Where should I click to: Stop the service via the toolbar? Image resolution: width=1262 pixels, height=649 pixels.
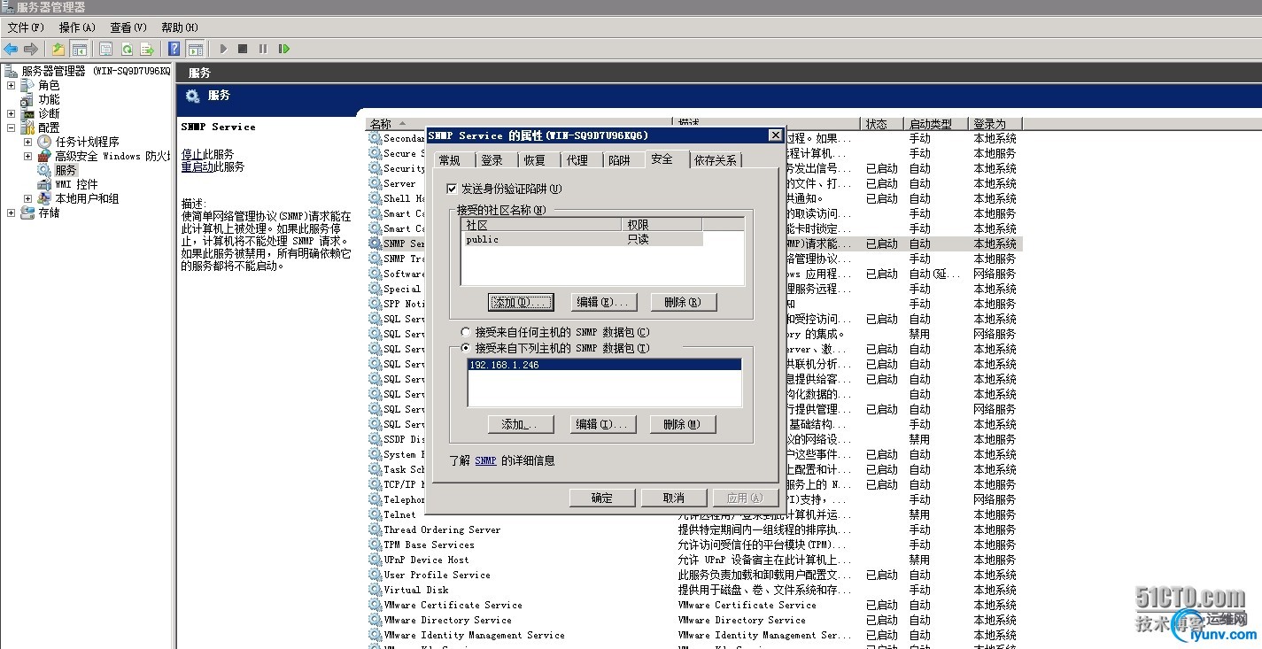click(242, 49)
